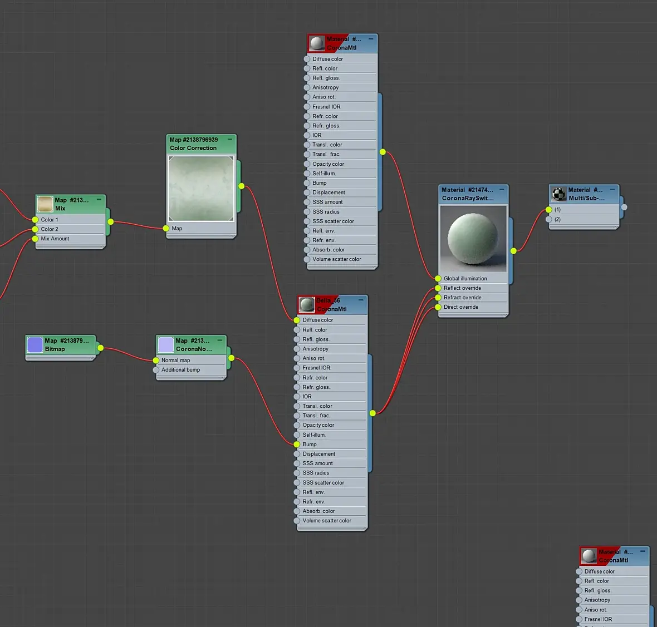Click the Refract override input socket
Viewport: 657px width, 627px height.
click(438, 298)
